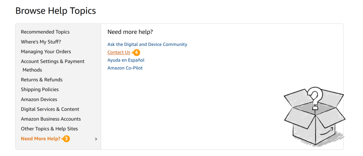Open Managing Your Orders topic
The image size is (363, 156).
(x=46, y=52)
